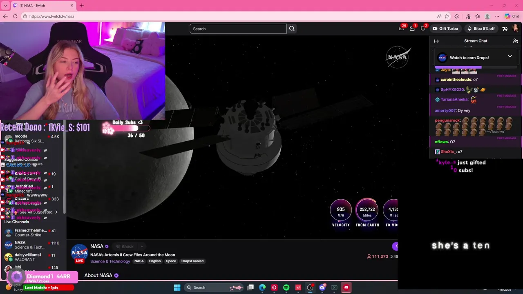Add page to favorites star icon
Viewport: 523px width, 294px height.
coord(447,16)
